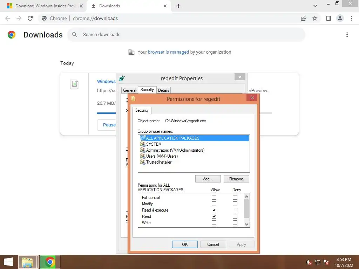Go back in Chrome navigation
Viewport: 359px width, 269px height.
point(8,18)
